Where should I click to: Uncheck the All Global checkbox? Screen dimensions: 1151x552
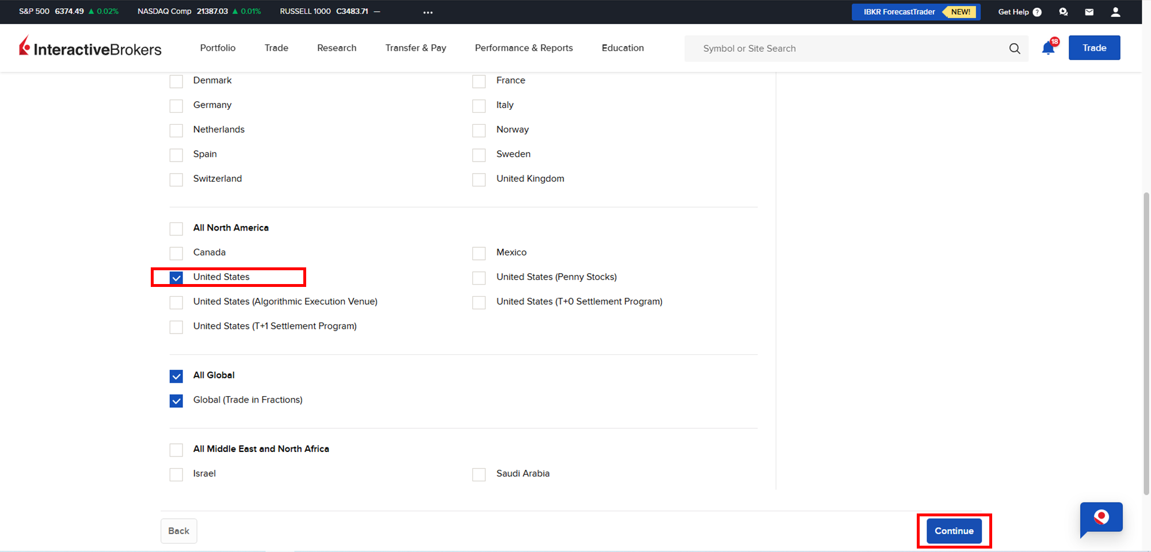coord(176,376)
